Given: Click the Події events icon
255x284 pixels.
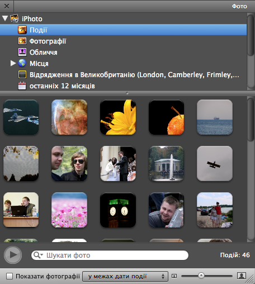Looking at the screenshot, I should pyautogui.click(x=22, y=30).
